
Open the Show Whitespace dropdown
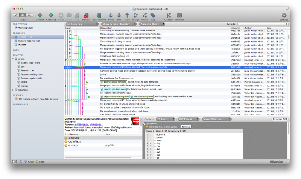217,119
